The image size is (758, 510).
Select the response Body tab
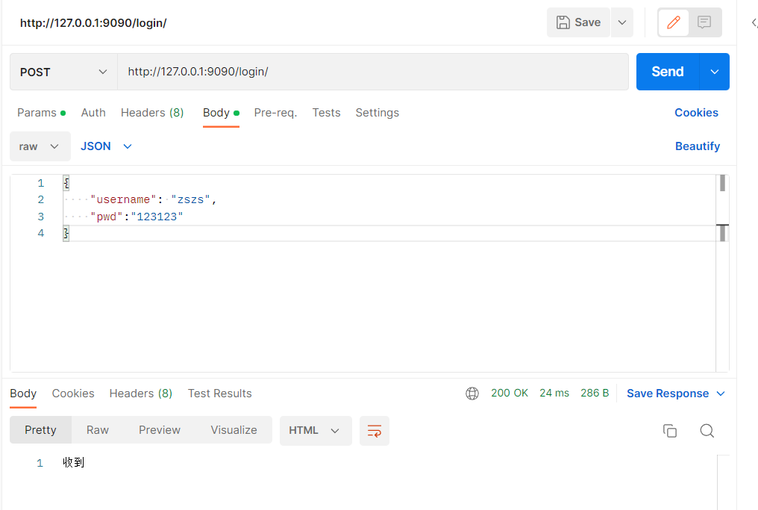(23, 394)
